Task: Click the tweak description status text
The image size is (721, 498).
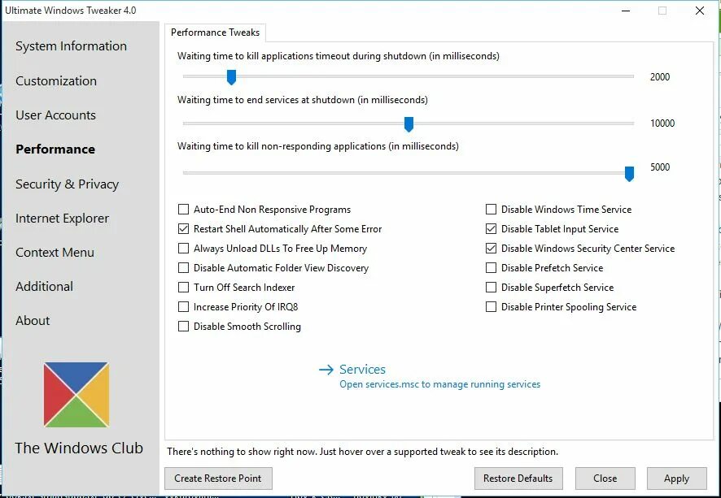Action: (x=362, y=452)
